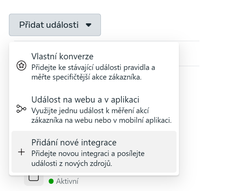The image size is (232, 191).
Task: Click the highlighted grey row of the menu
Action: [x=94, y=152]
